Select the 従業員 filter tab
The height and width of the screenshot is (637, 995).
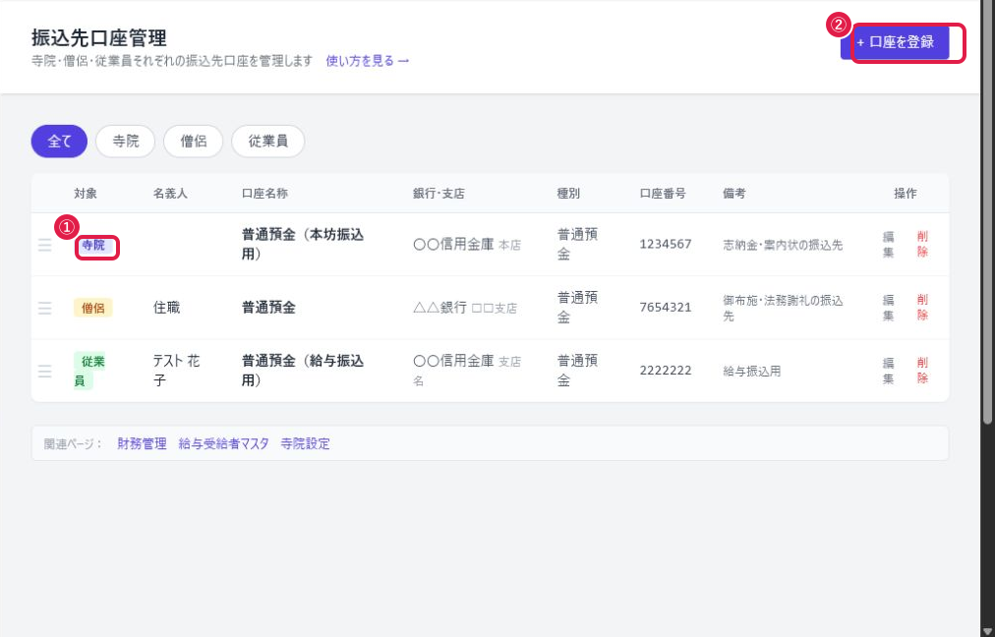click(267, 141)
